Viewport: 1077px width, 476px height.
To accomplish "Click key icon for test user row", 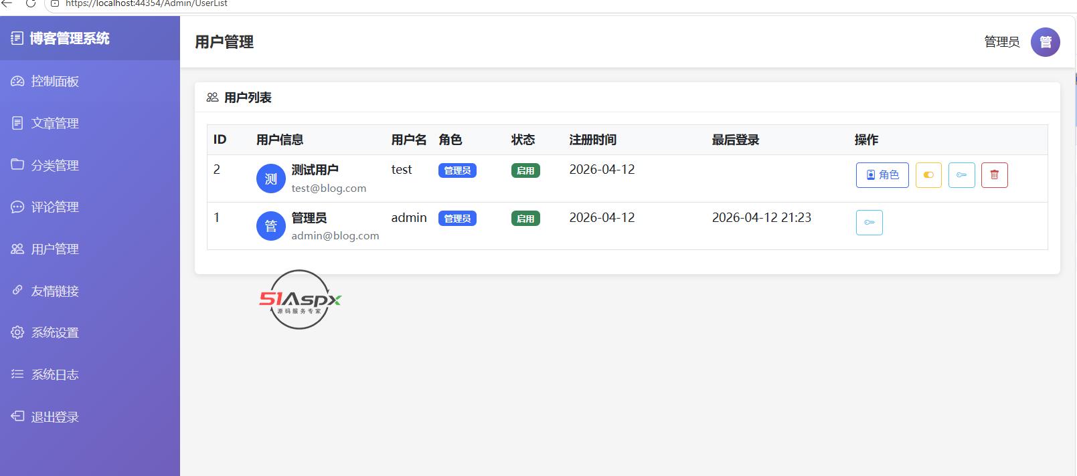I will tap(962, 175).
